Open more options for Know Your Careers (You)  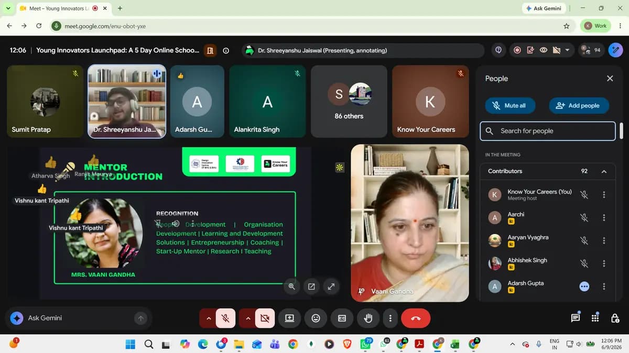pos(604,195)
